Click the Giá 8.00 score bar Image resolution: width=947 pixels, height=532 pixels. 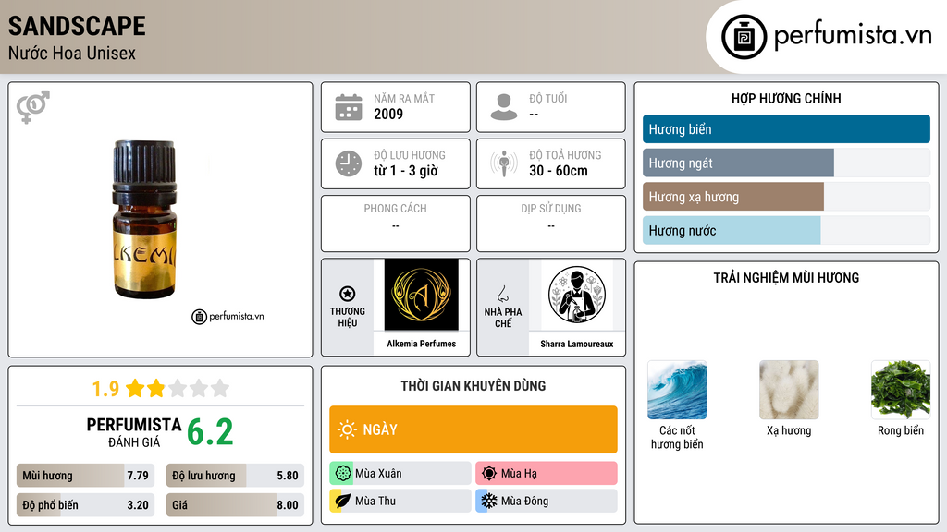point(235,505)
